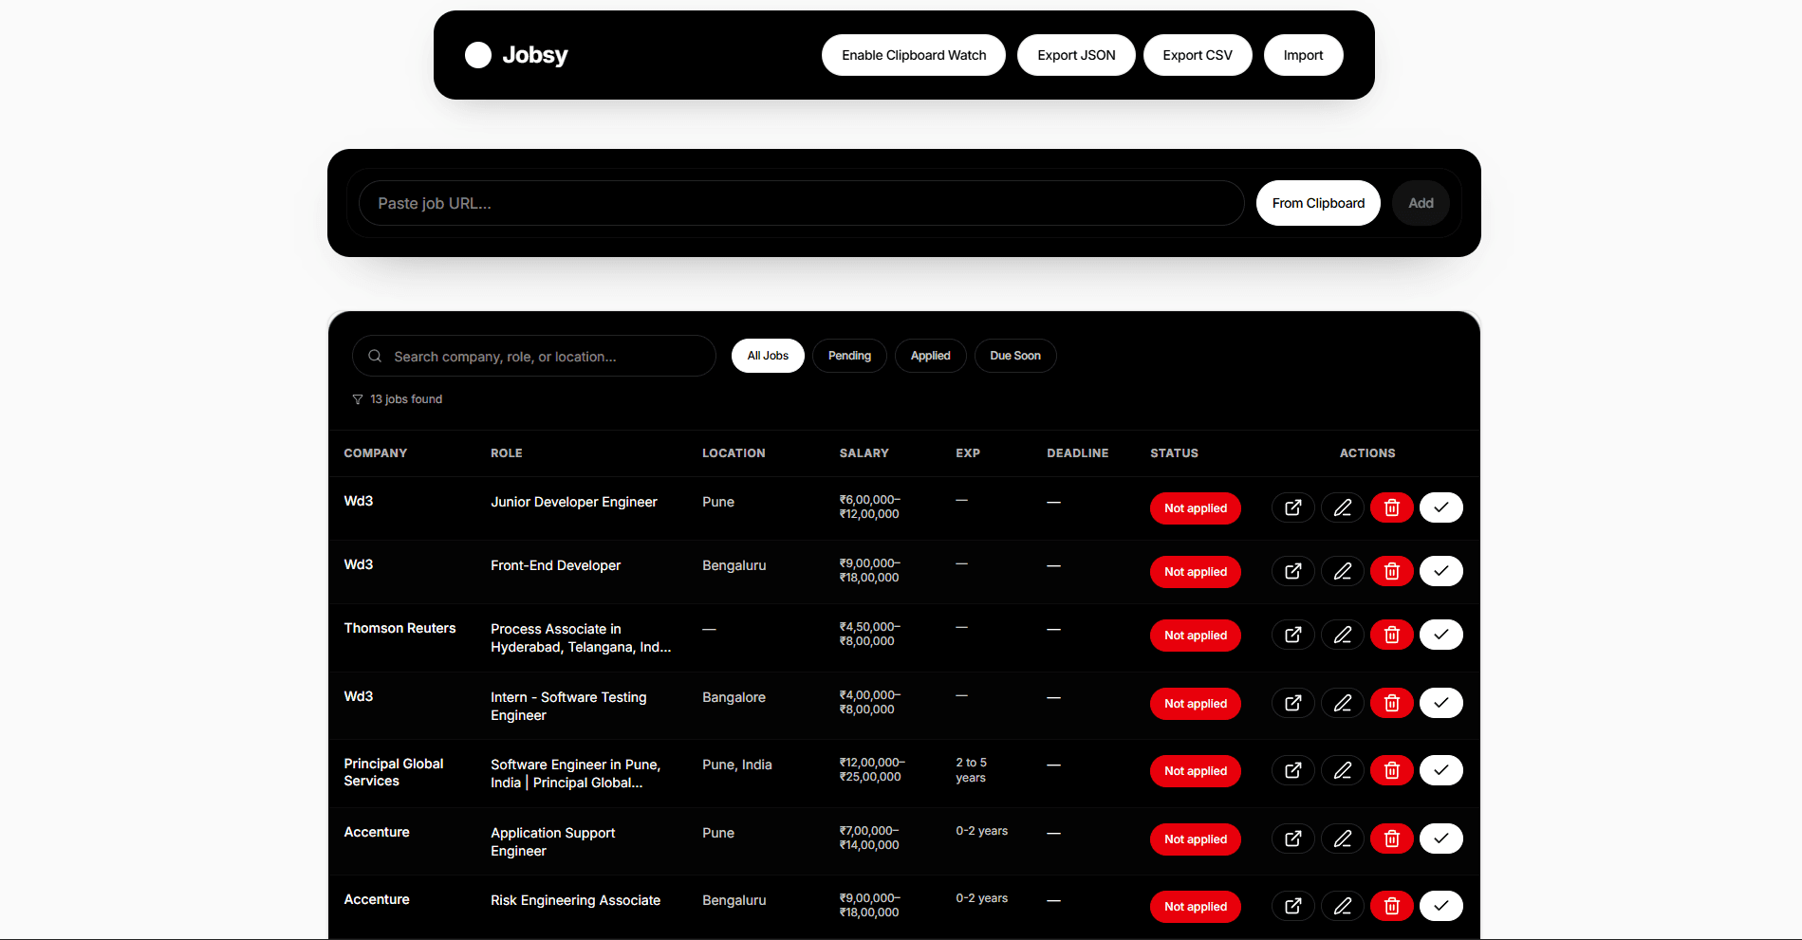The image size is (1802, 940).
Task: Mark Intern - Software Testing Engineer as applied
Action: 1440,703
